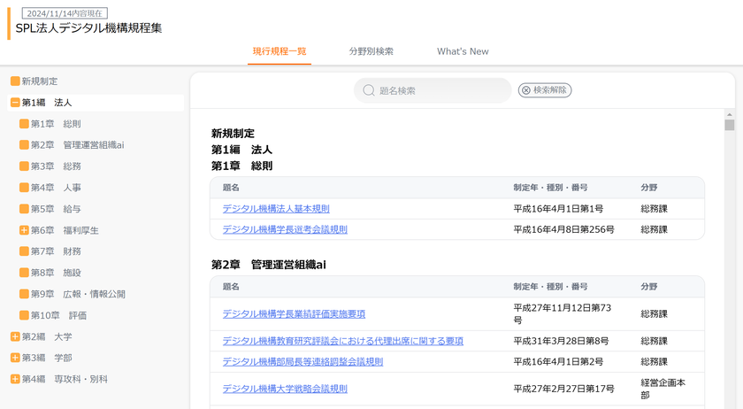
Task: Expand 第4編 専攻科・別科 node
Action: [x=15, y=379]
